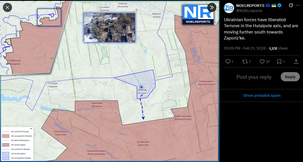Bookmark the post icon

coord(279,62)
